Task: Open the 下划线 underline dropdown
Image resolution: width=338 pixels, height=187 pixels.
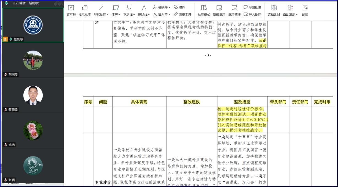Action: [129, 10]
